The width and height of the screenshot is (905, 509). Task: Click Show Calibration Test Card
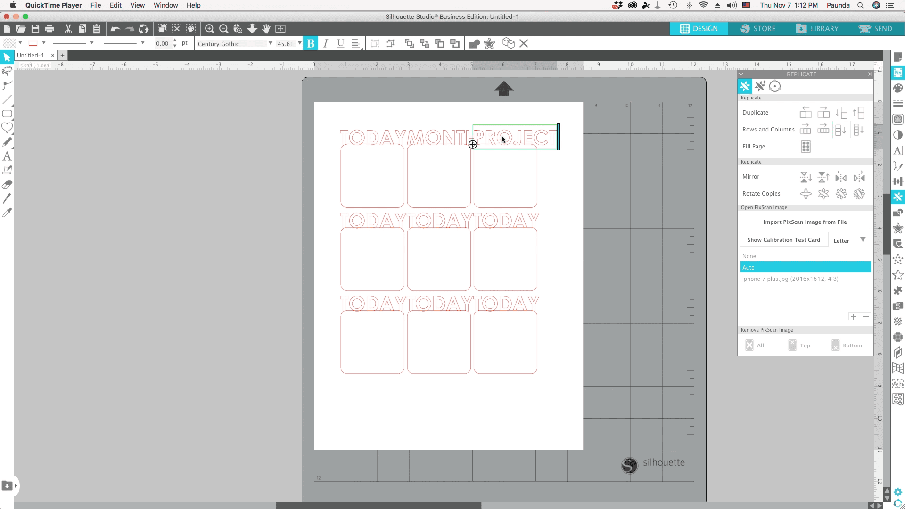(x=783, y=239)
